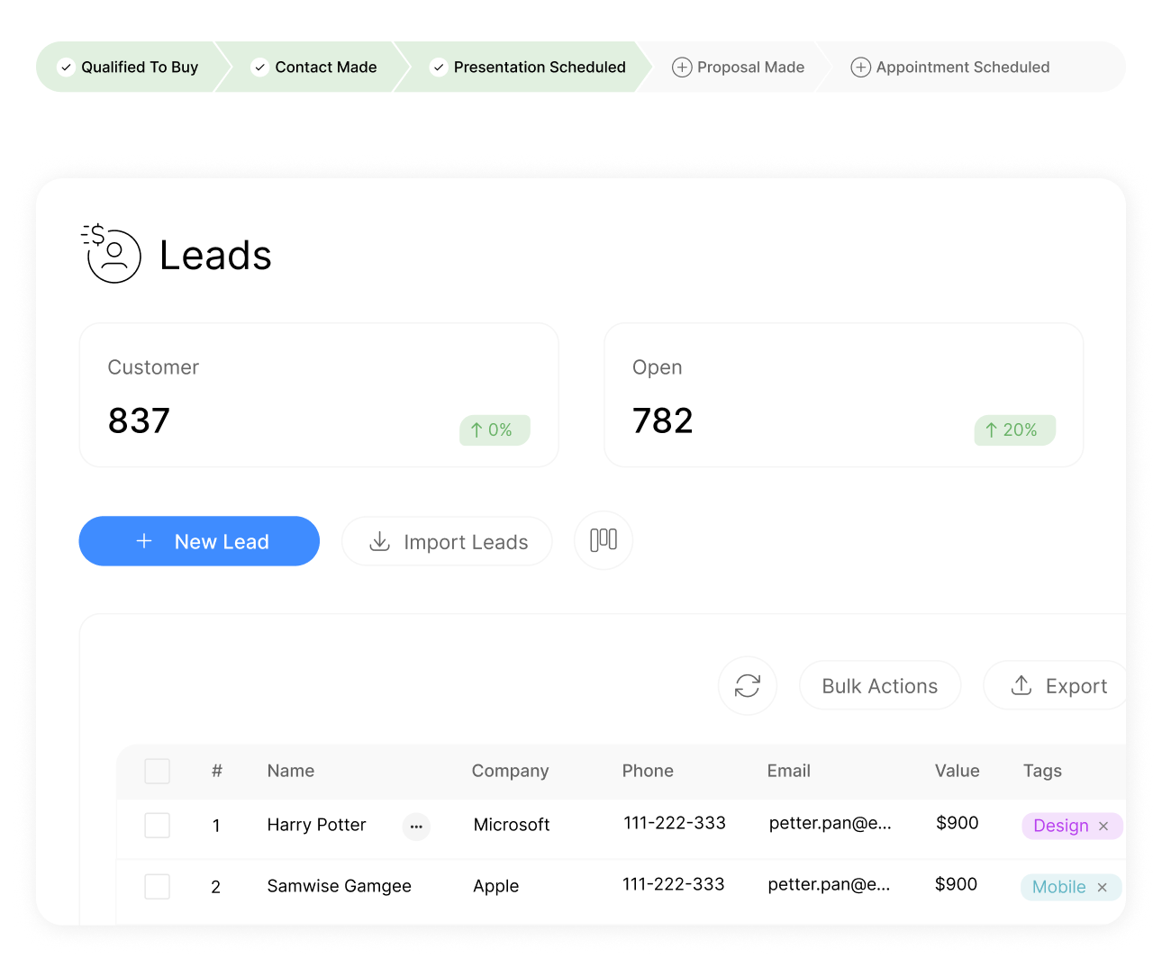Create a lead with New Lead button
This screenshot has height=967, width=1162.
[199, 541]
